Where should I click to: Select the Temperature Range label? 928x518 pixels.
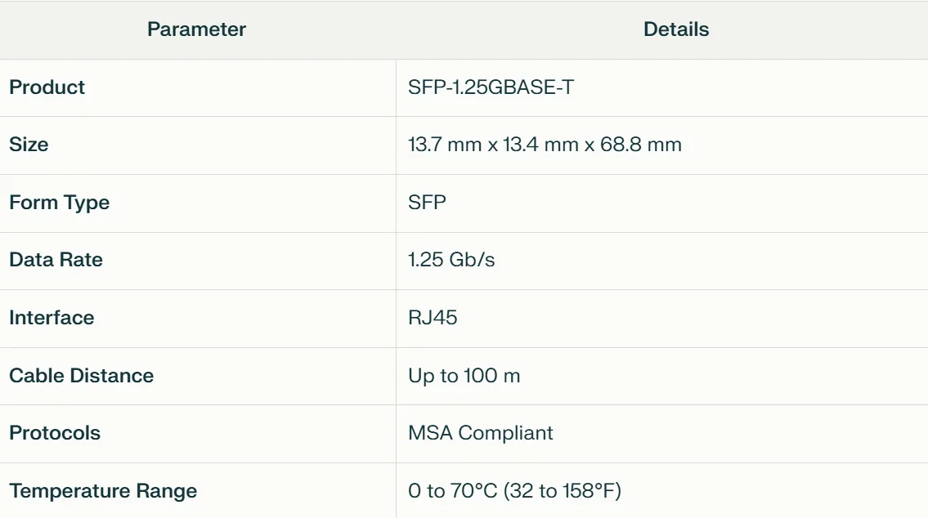coord(103,491)
